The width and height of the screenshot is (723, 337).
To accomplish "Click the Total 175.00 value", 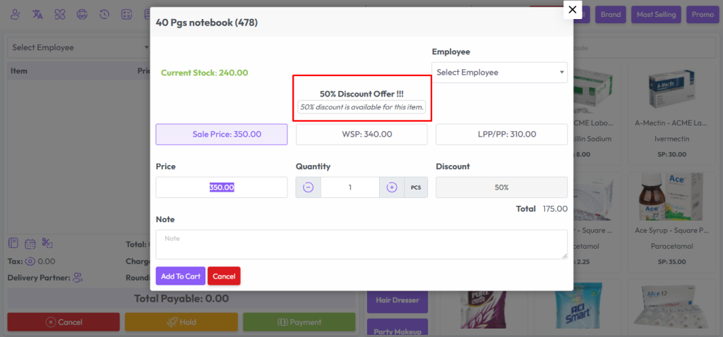I will [555, 209].
